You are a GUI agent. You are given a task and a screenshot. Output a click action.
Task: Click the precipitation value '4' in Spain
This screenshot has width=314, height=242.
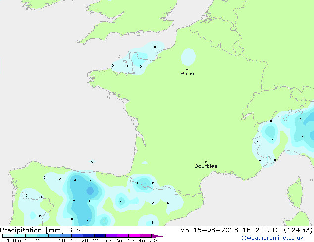pos(75,180)
